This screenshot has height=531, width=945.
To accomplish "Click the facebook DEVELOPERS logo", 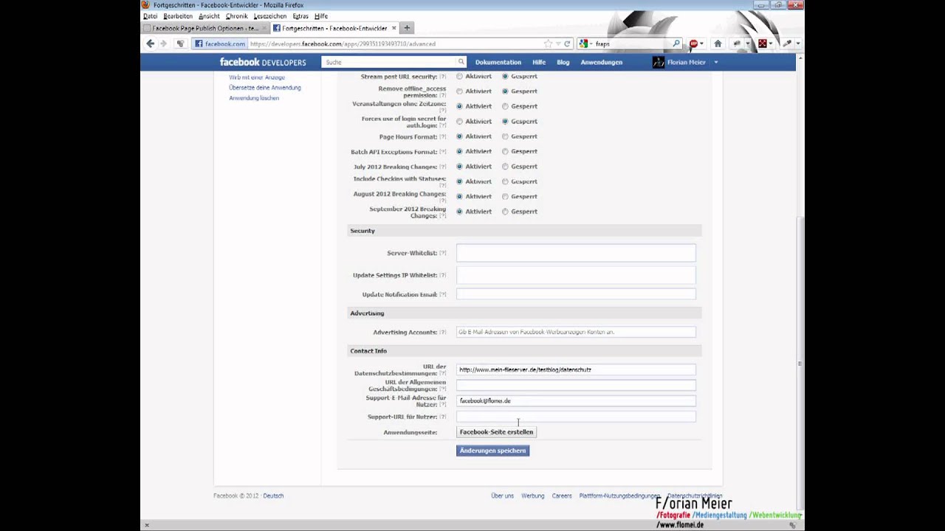I will pos(262,62).
